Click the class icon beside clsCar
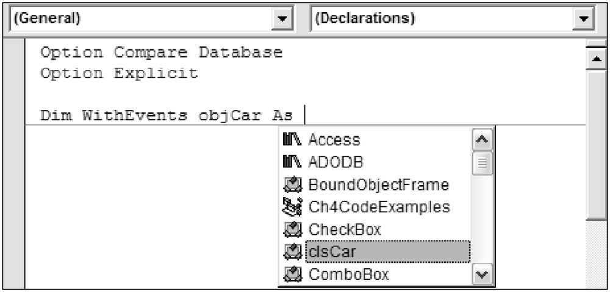 pyautogui.click(x=292, y=252)
